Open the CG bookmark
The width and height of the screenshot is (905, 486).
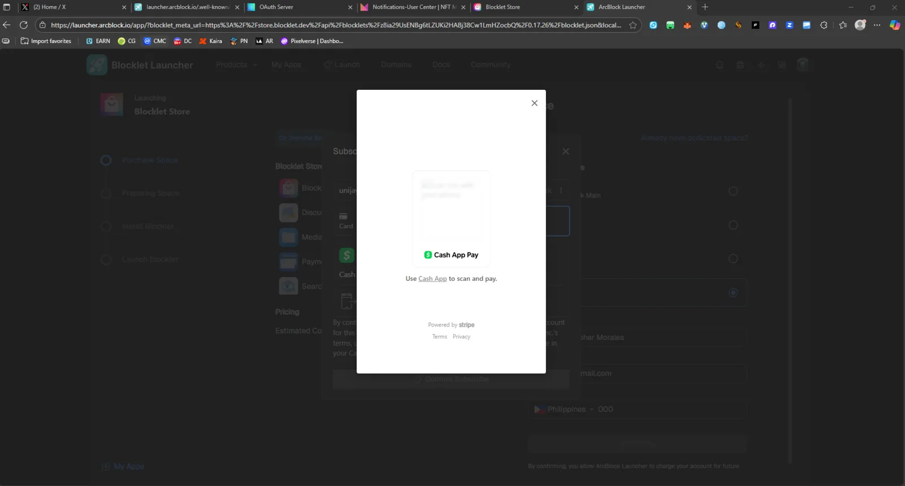pos(127,41)
